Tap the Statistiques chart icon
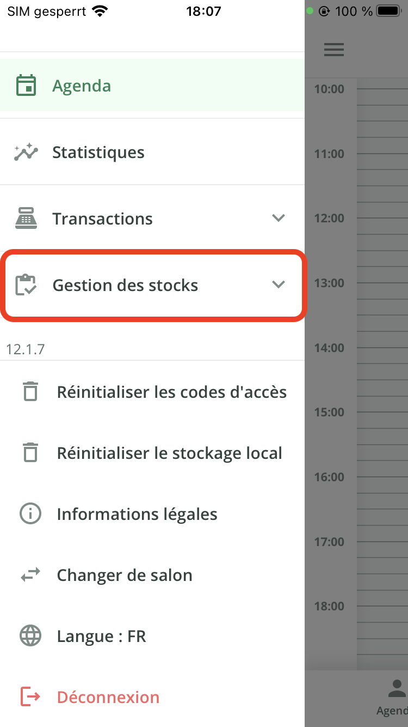 point(26,152)
